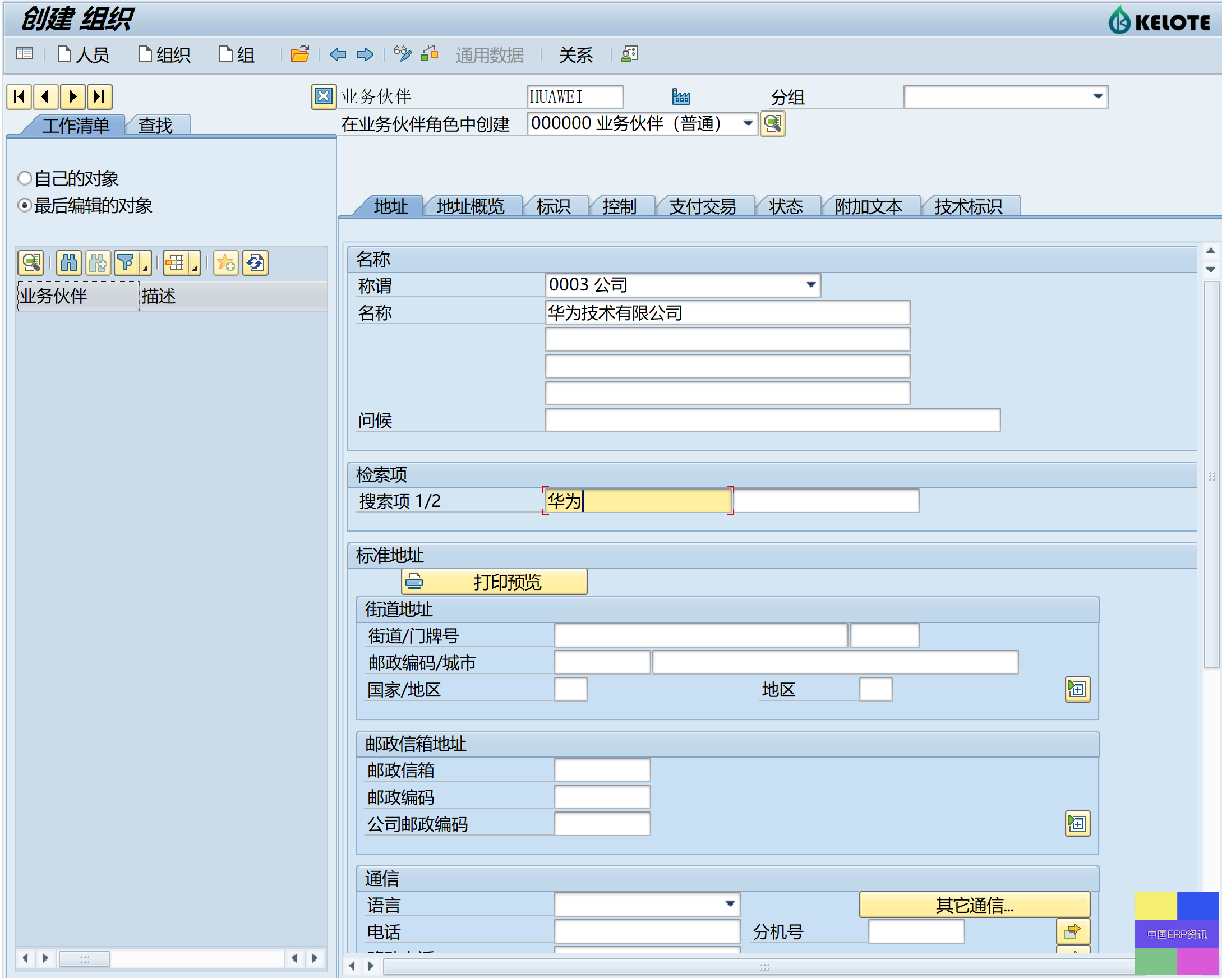Click the role detail icon beside role dropdown
Image resolution: width=1222 pixels, height=978 pixels.
pyautogui.click(x=773, y=123)
